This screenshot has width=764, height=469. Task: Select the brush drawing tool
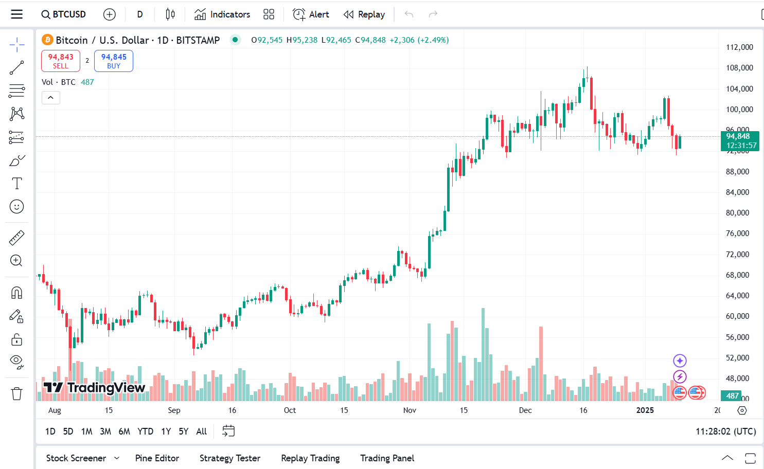(17, 160)
